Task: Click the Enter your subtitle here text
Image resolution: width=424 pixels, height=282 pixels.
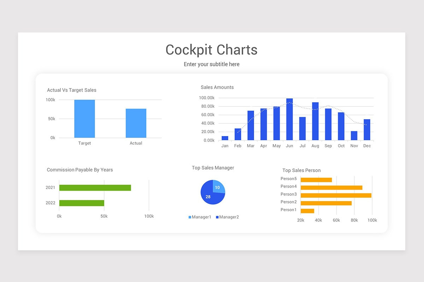Action: (x=211, y=64)
